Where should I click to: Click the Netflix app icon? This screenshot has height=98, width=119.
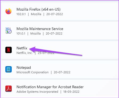click(9, 50)
